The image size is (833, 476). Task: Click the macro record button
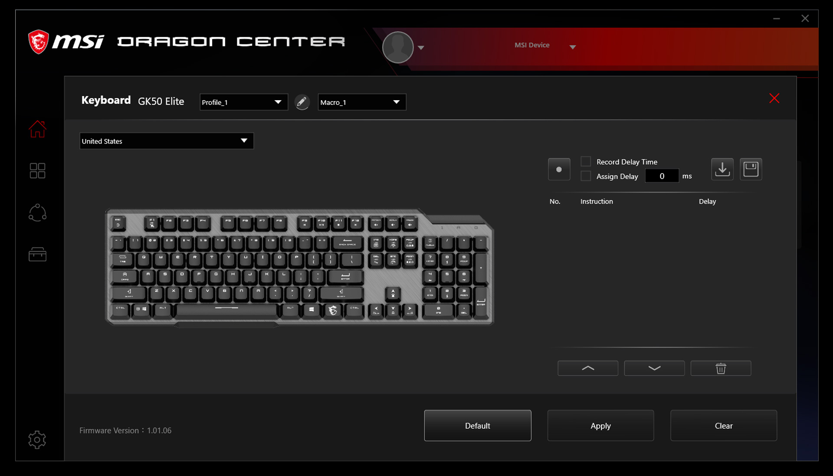pos(560,169)
